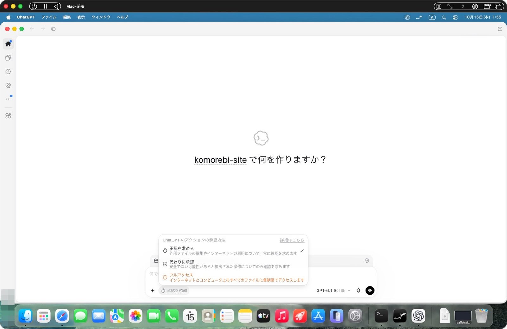Click the @ icon in the sidebar
This screenshot has height=329, width=507.
pos(8,85)
